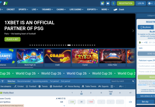Switch to the 1st period tab

click(x=54, y=81)
